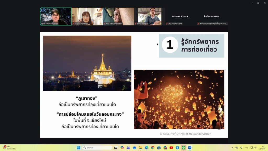Select the Keep People video tile
This screenshot has height=151, width=268.
click(150, 16)
